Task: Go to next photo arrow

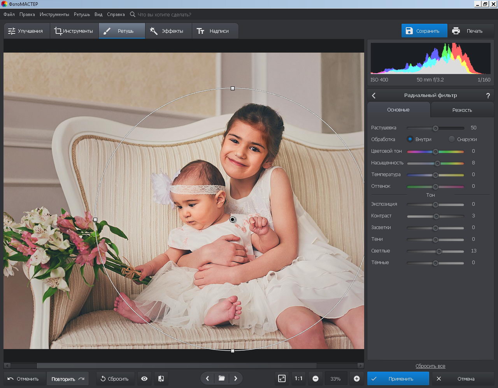Action: click(x=235, y=378)
